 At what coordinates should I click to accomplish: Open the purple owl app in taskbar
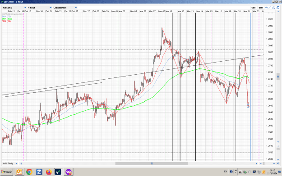tap(69, 172)
